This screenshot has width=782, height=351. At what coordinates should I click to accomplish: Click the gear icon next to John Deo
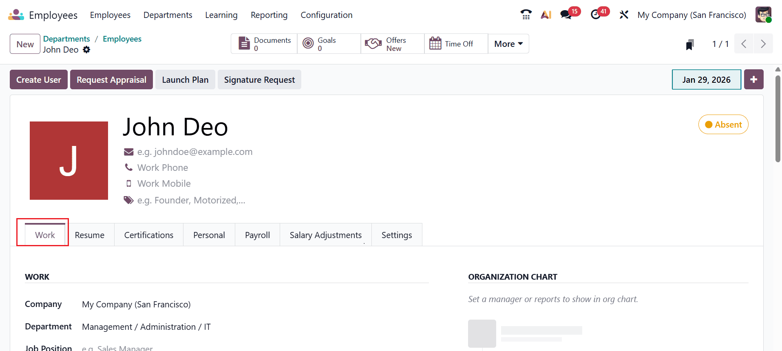86,50
